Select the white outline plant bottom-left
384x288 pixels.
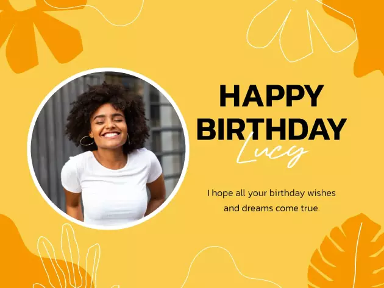68,257
